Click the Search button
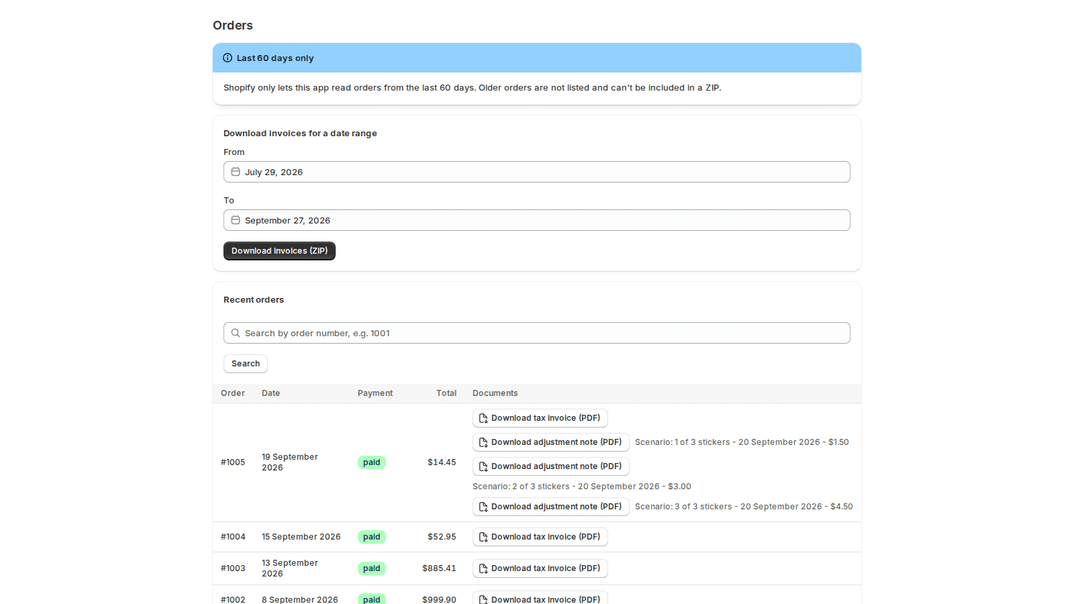 (x=246, y=364)
